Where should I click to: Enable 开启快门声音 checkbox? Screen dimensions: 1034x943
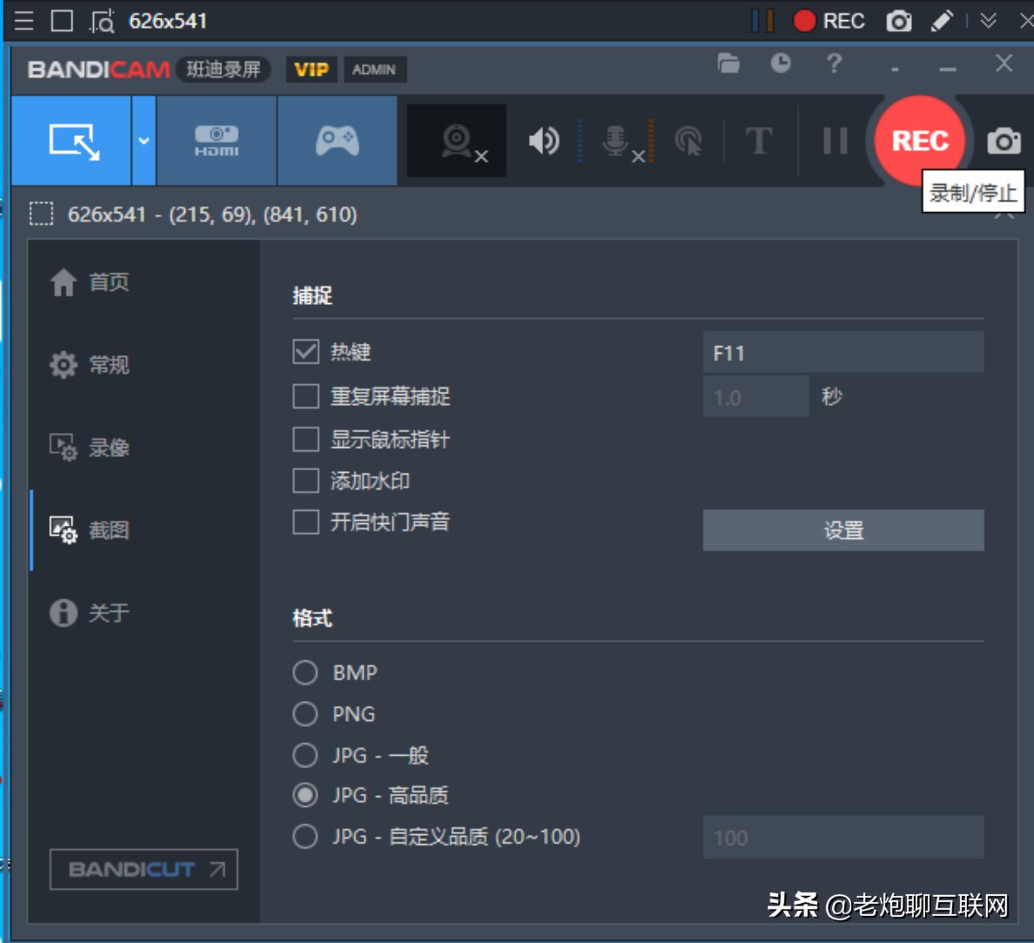(306, 523)
